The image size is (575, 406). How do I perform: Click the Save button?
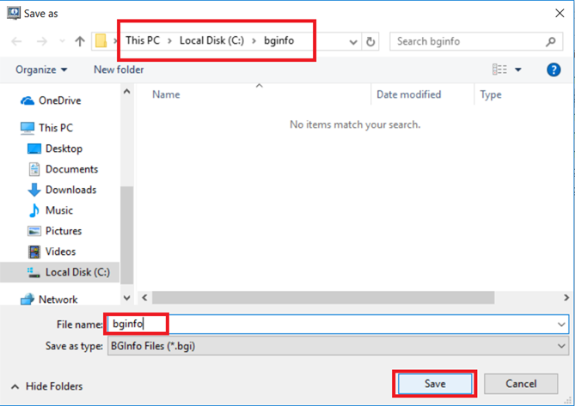click(x=434, y=384)
